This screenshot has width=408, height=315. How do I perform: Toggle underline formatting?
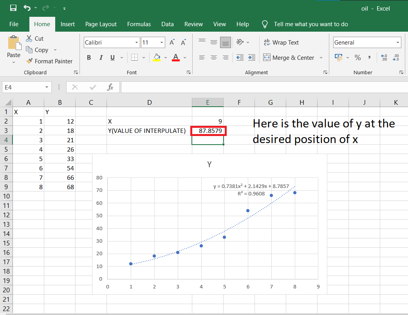(x=112, y=57)
